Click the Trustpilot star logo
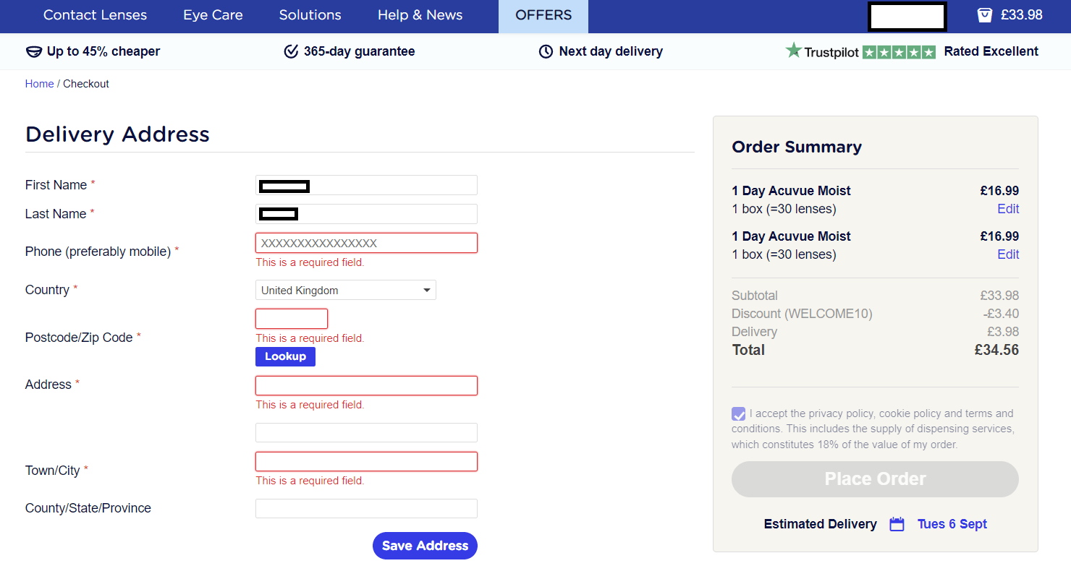The height and width of the screenshot is (579, 1071). pos(794,51)
